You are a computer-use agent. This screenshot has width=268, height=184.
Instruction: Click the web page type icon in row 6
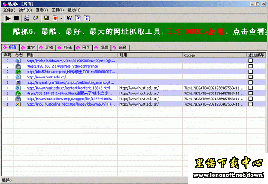pyautogui.click(x=18, y=77)
